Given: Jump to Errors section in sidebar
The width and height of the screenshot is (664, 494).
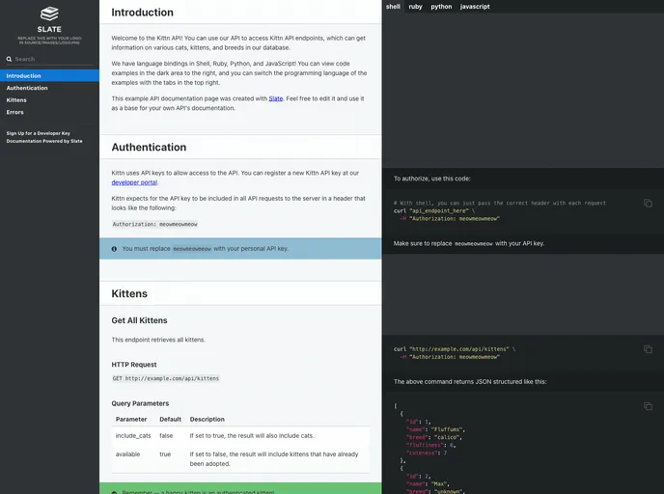Looking at the screenshot, I should 15,112.
